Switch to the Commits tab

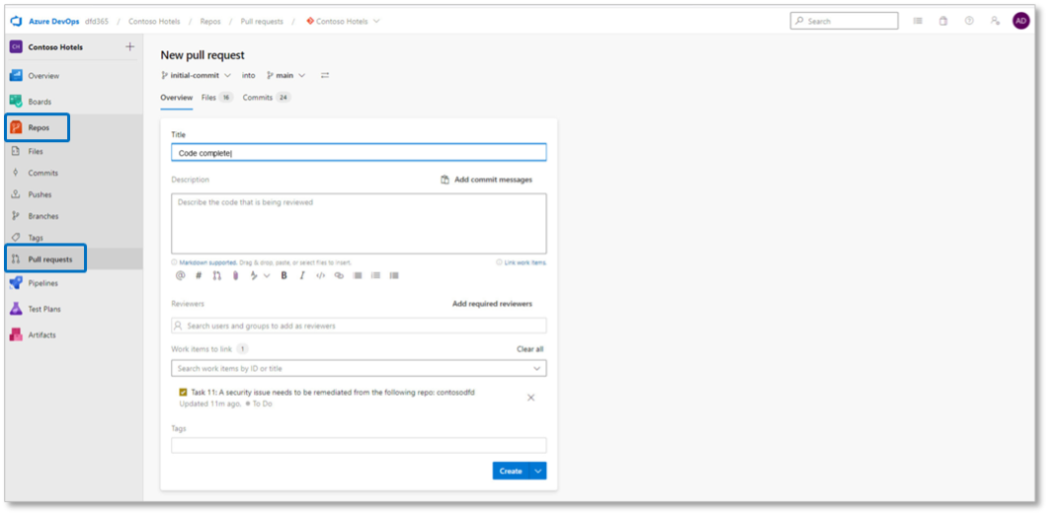258,98
